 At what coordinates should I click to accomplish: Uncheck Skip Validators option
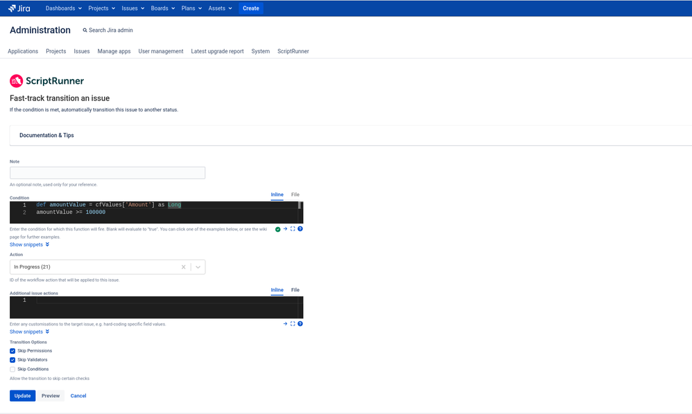(12, 360)
